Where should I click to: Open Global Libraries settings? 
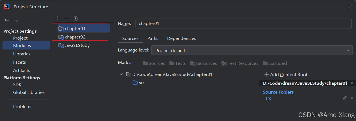tap(29, 92)
